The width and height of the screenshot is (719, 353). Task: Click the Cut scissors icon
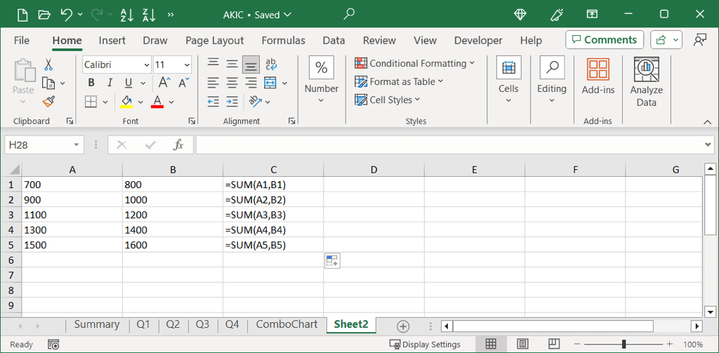click(48, 64)
